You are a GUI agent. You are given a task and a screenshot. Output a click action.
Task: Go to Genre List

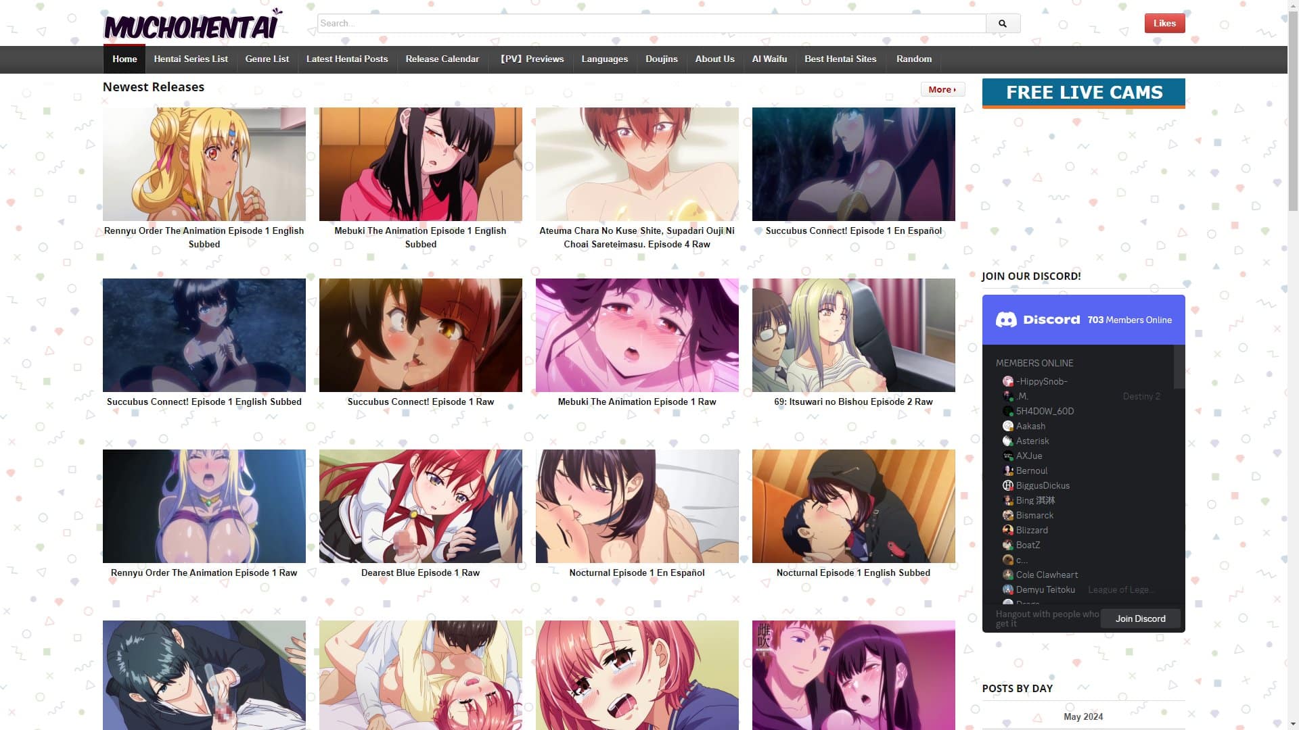pyautogui.click(x=267, y=59)
